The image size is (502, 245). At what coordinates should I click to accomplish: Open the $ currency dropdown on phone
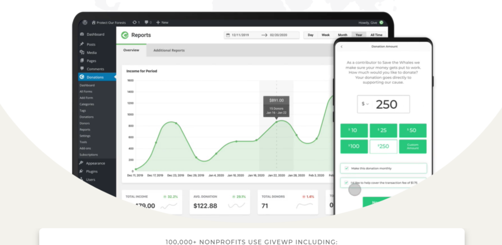pyautogui.click(x=365, y=104)
